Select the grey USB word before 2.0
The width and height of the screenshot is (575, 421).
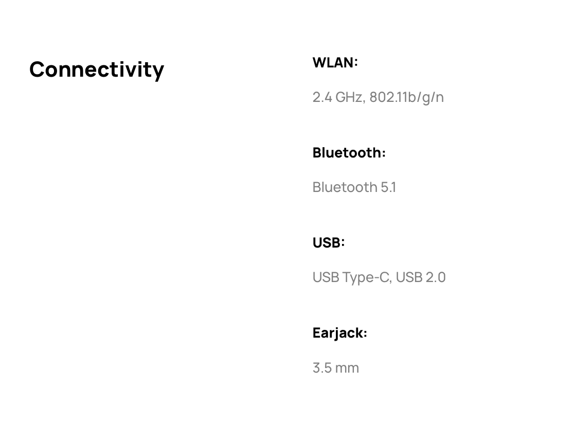coord(409,277)
